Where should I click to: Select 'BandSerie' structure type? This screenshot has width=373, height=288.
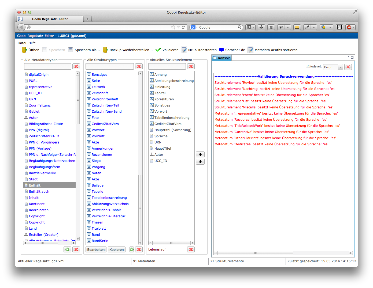coord(100,241)
